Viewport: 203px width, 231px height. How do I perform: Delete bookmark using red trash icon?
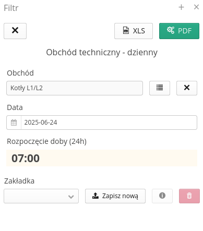(x=189, y=196)
